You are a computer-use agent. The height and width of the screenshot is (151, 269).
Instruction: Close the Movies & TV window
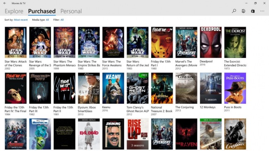click(x=264, y=3)
